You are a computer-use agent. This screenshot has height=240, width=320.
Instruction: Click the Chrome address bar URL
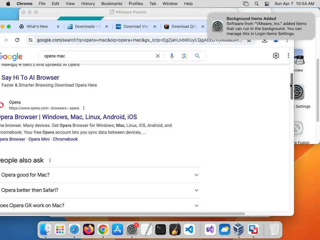(x=139, y=40)
